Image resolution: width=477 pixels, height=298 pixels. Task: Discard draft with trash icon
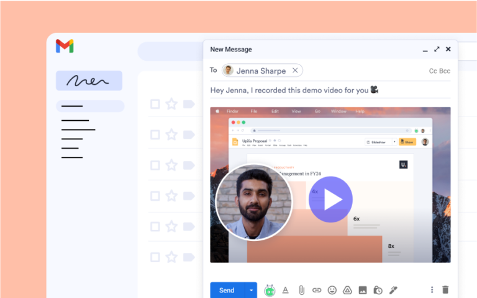point(445,290)
